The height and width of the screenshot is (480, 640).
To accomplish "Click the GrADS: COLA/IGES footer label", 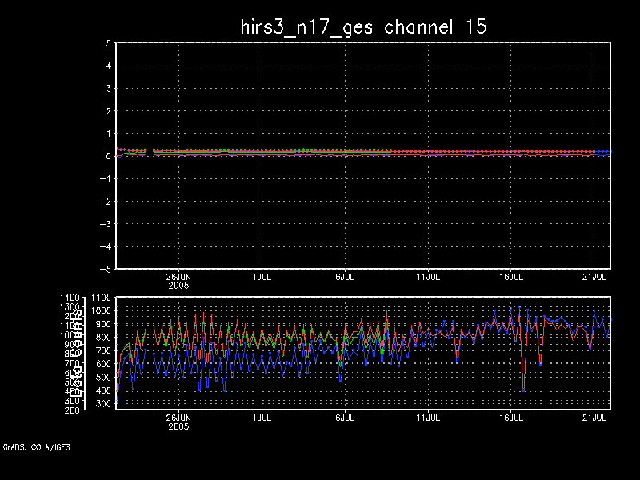I will pyautogui.click(x=36, y=447).
